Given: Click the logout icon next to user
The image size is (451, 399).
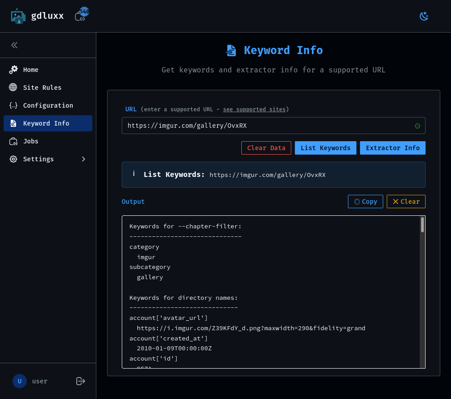Looking at the screenshot, I should 80,381.
